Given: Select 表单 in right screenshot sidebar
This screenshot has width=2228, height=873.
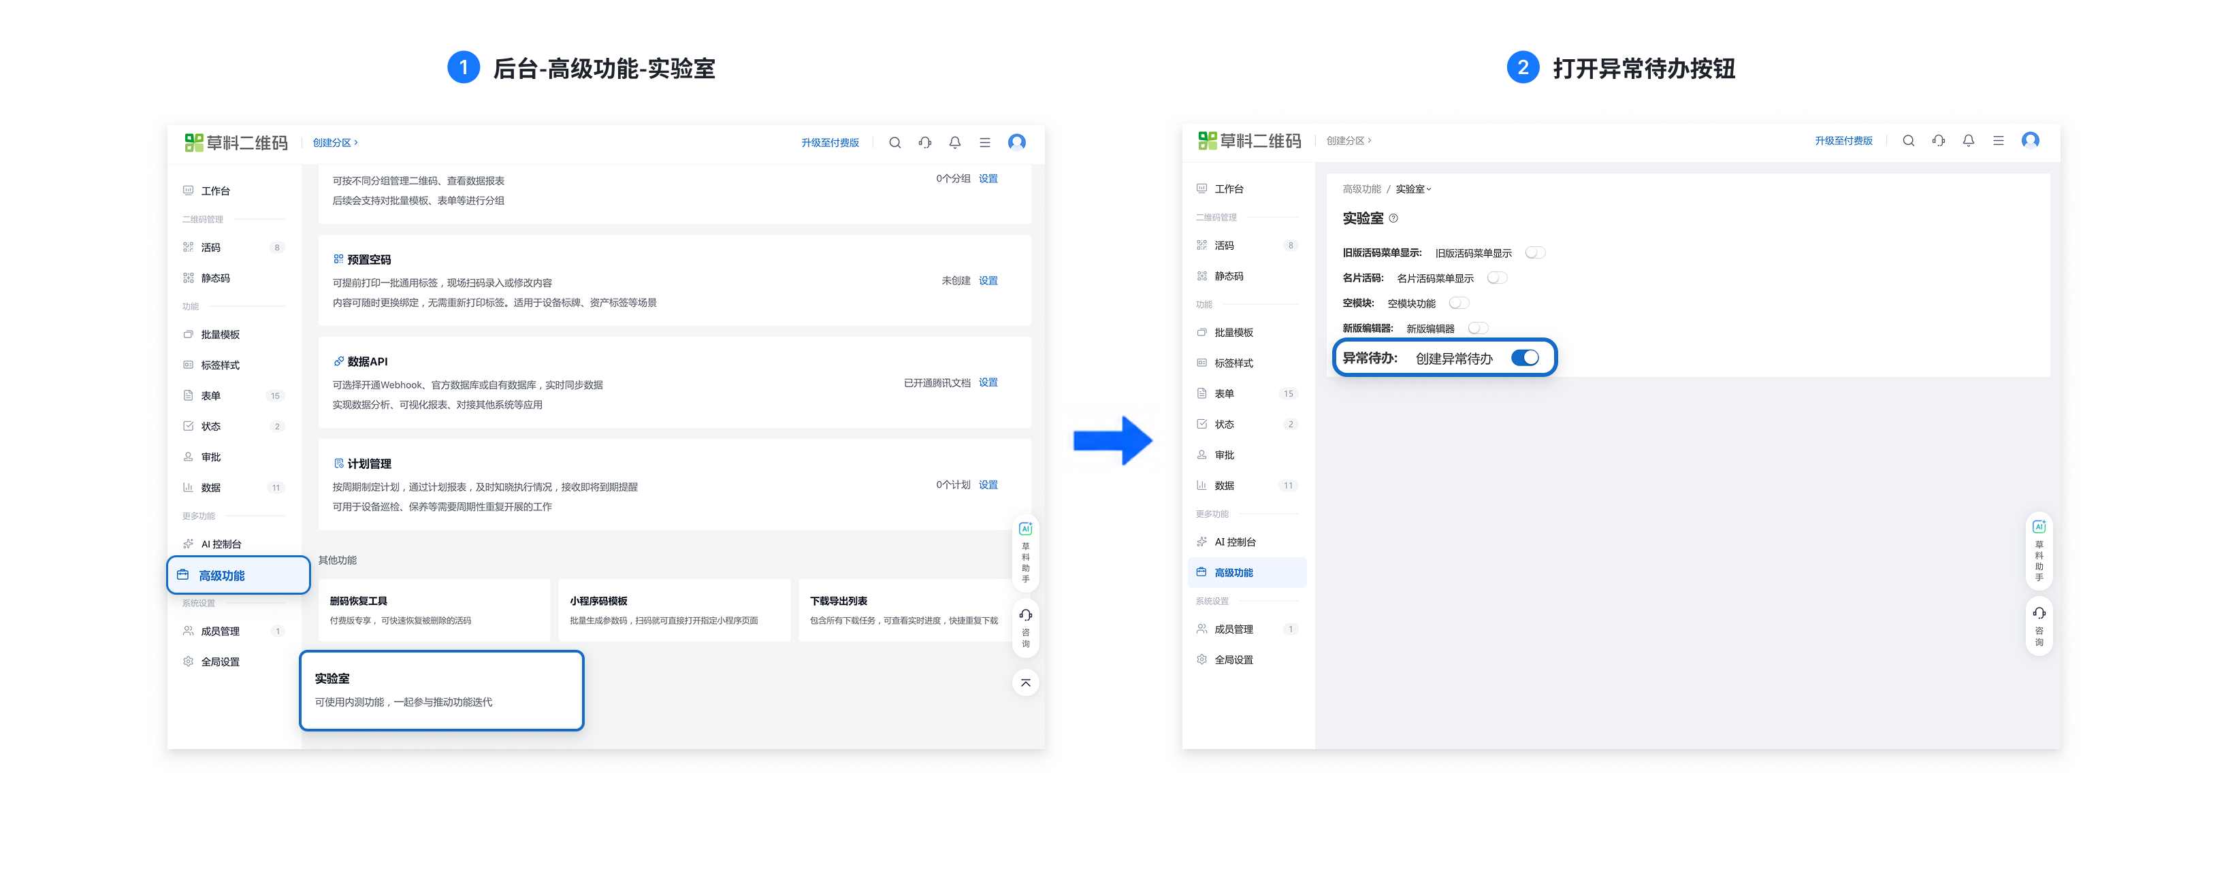Looking at the screenshot, I should coord(1247,394).
